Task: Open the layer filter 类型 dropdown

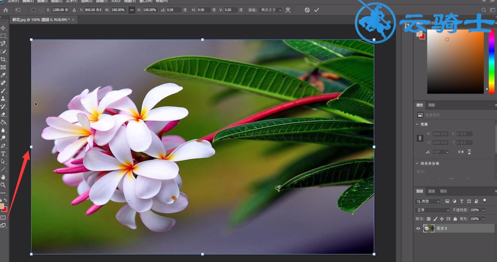Action: 429,201
